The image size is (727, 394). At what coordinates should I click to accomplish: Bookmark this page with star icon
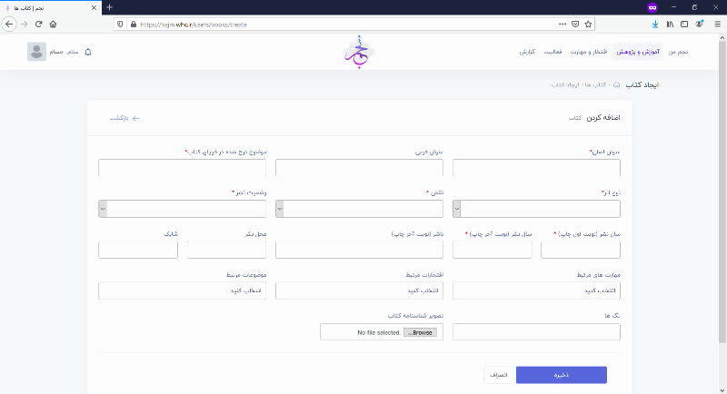point(588,25)
